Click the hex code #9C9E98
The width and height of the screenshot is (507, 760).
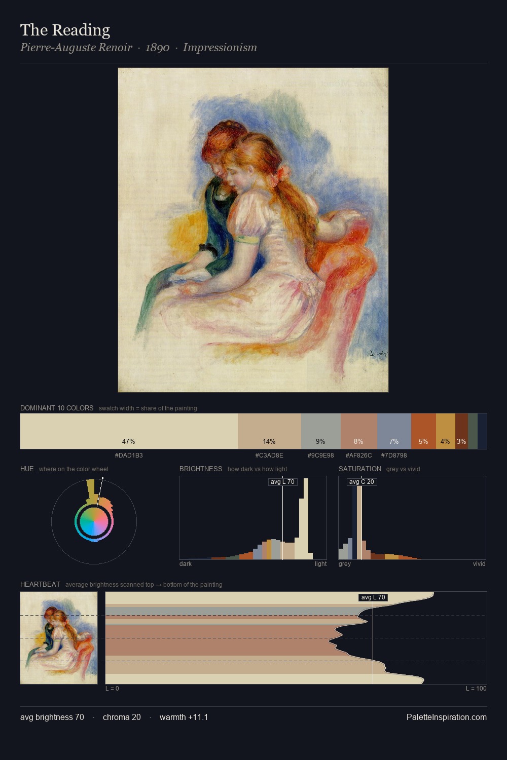[x=321, y=455]
